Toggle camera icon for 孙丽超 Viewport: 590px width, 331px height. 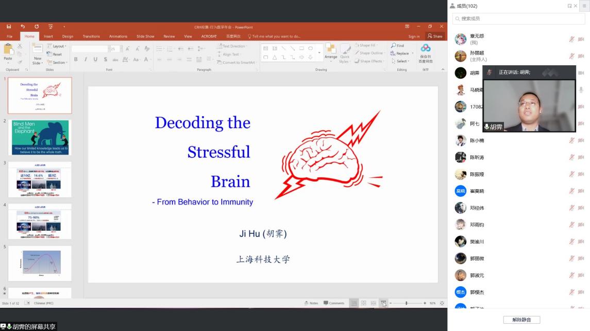pos(581,56)
